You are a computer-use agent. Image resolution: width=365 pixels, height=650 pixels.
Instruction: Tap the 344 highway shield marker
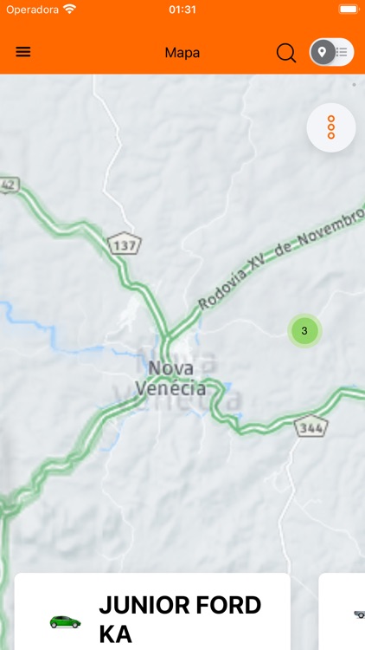coord(311,426)
